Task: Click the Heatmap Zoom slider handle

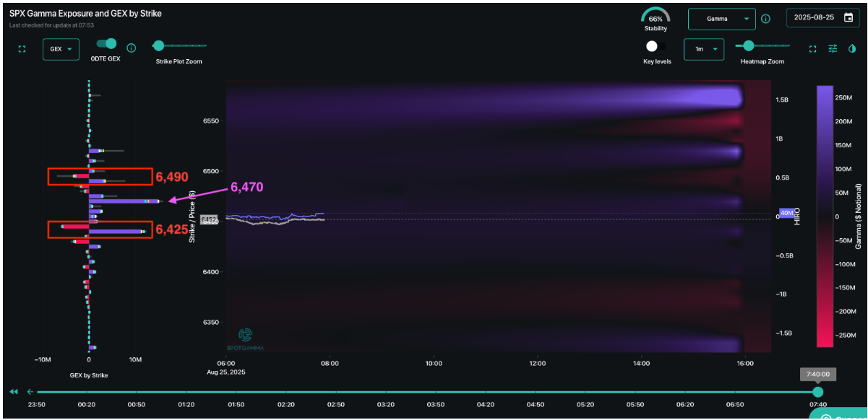Action: 749,45
